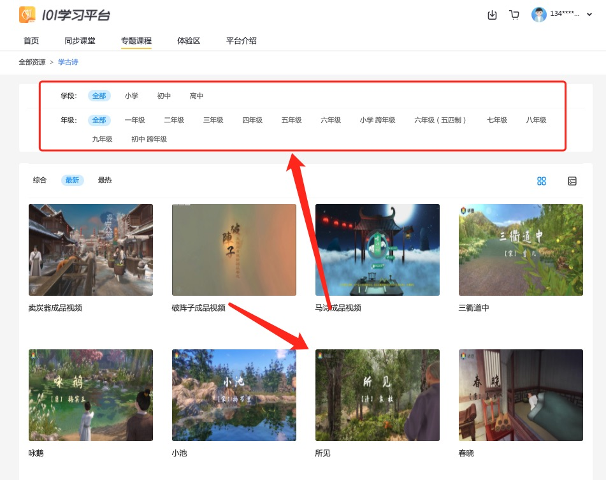Select 初中 school stage filter
Screen dimensions: 606x480
pyautogui.click(x=164, y=96)
